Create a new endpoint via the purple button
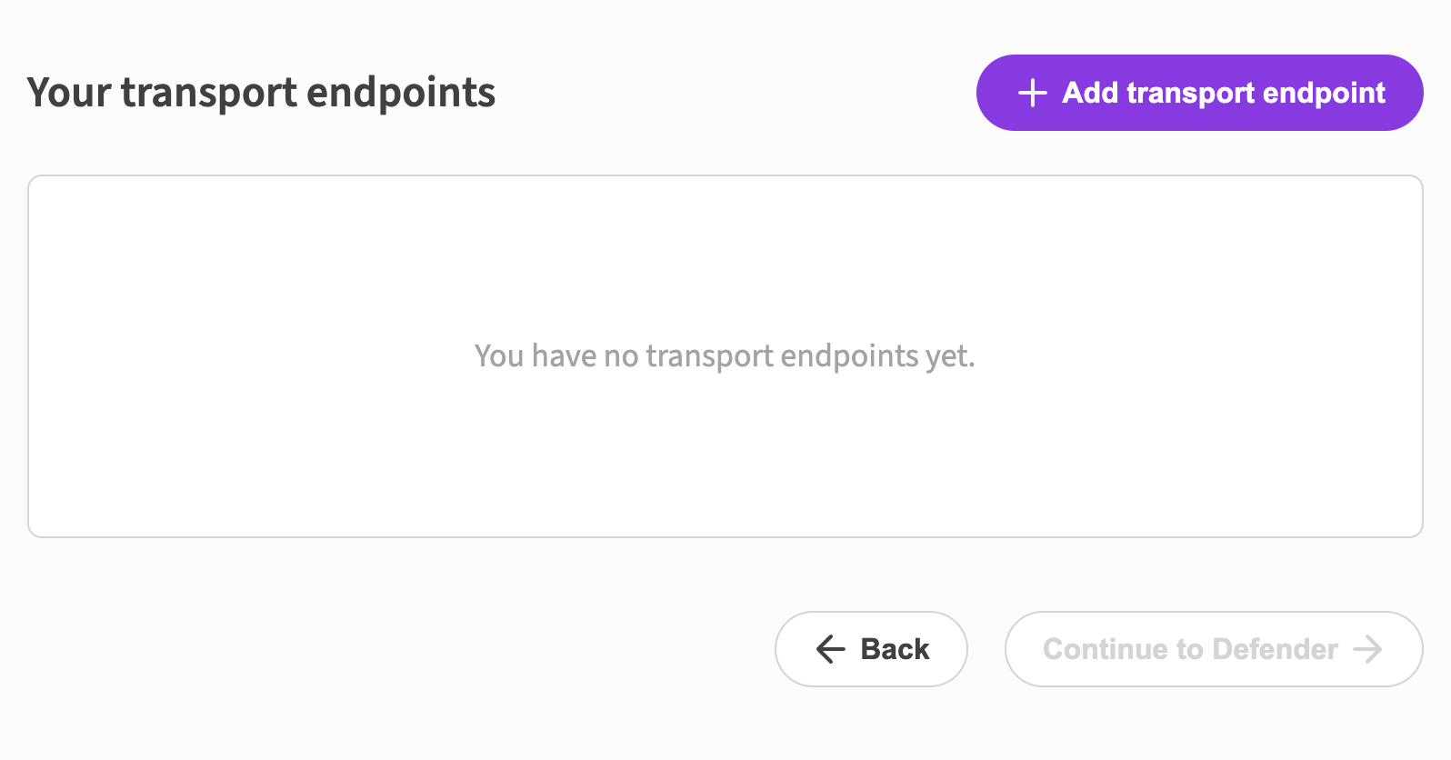The width and height of the screenshot is (1451, 760). pyautogui.click(x=1198, y=93)
